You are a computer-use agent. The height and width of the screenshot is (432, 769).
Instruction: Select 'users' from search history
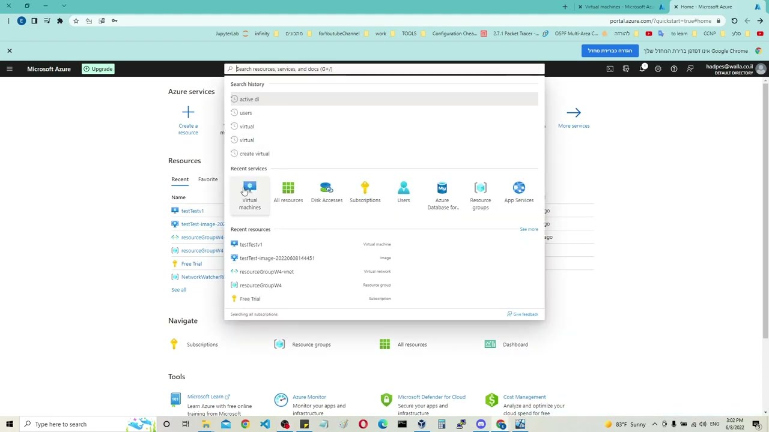click(x=384, y=113)
